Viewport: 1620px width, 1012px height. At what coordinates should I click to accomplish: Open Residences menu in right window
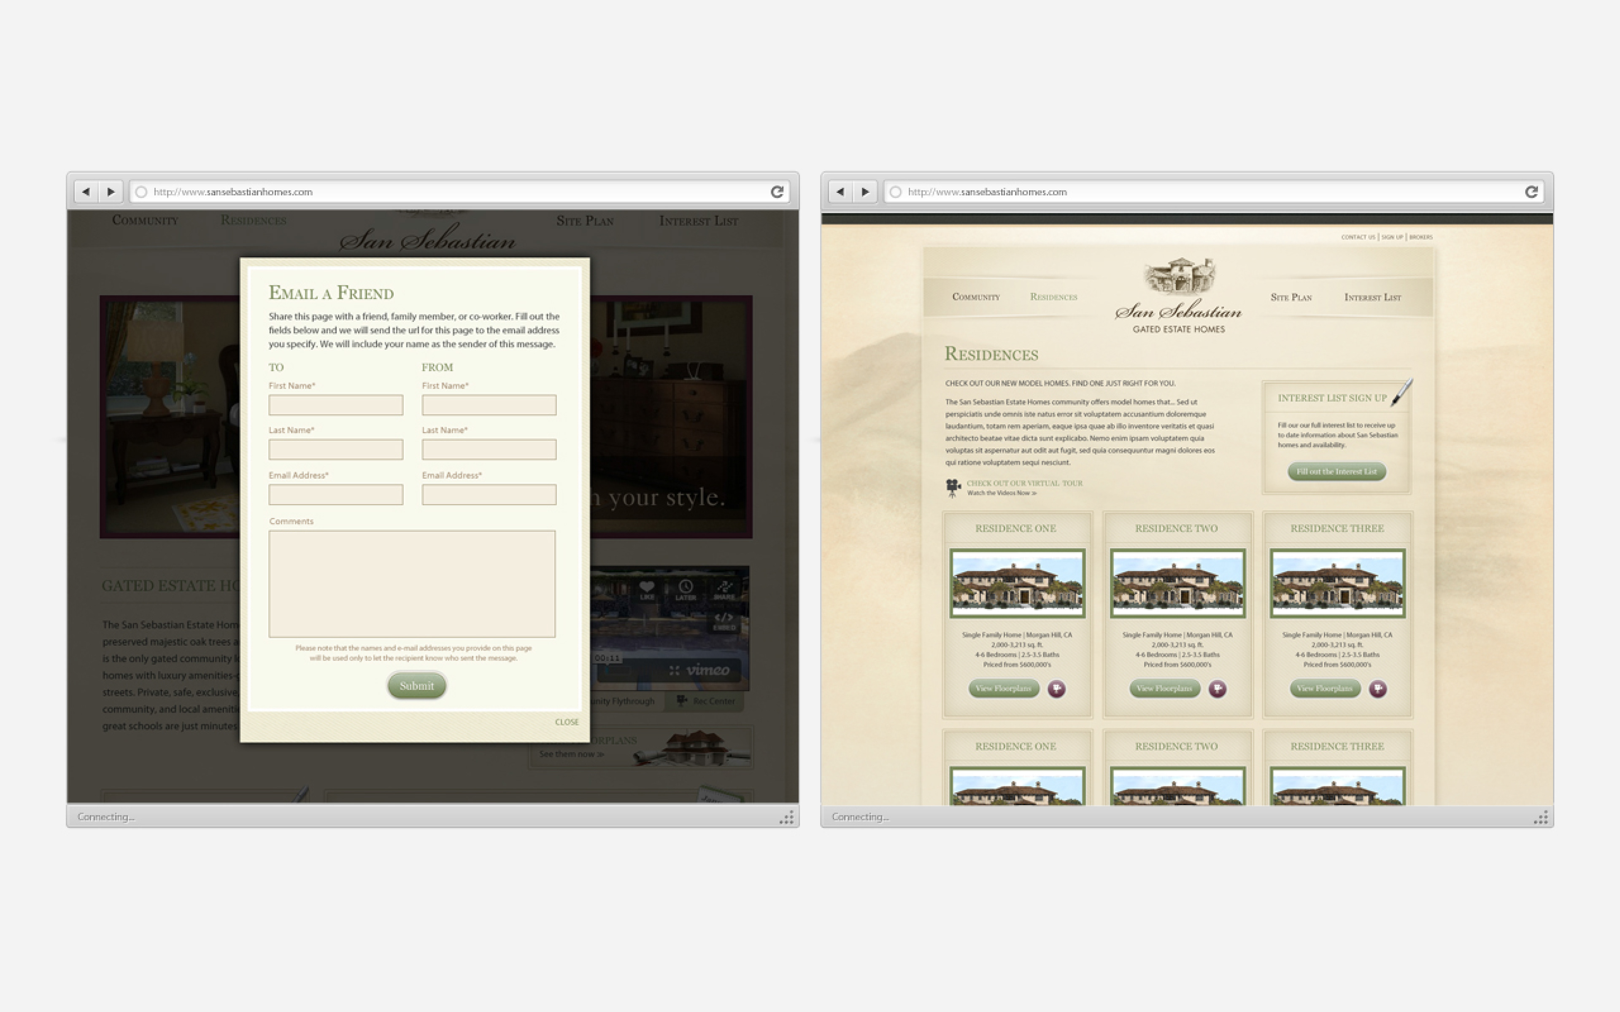(x=1054, y=296)
